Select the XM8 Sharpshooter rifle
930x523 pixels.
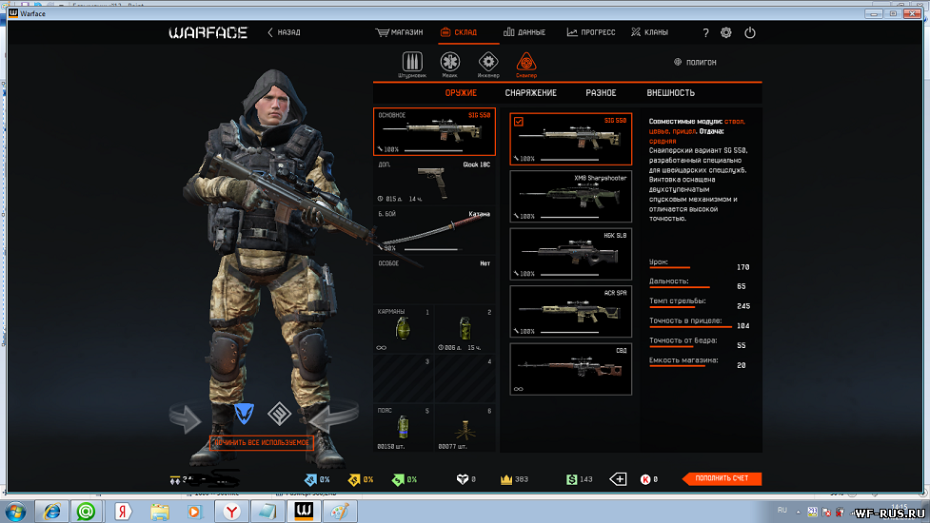(x=570, y=197)
